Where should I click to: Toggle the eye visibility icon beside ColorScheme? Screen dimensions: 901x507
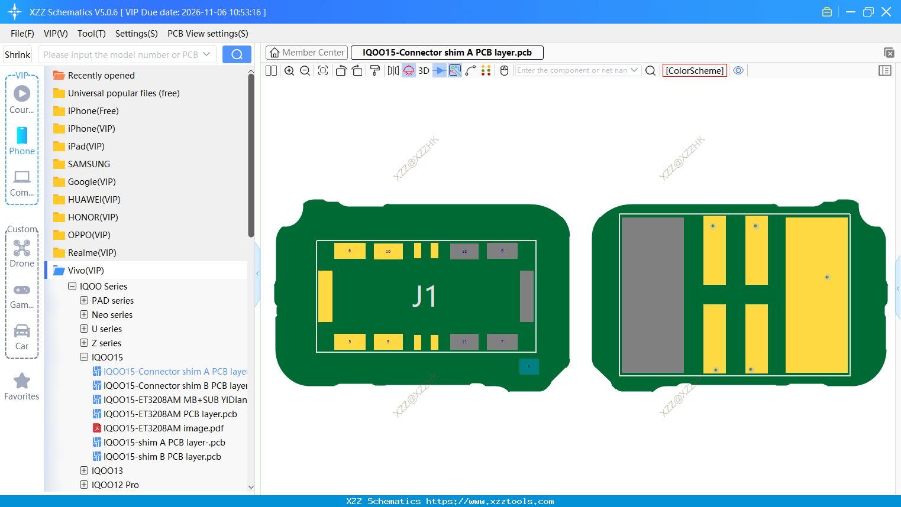click(x=738, y=70)
